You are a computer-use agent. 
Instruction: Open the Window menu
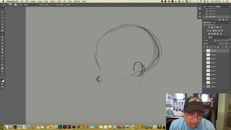pos(77,1)
